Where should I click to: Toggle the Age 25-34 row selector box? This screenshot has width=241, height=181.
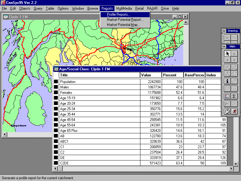pyautogui.click(x=56, y=109)
